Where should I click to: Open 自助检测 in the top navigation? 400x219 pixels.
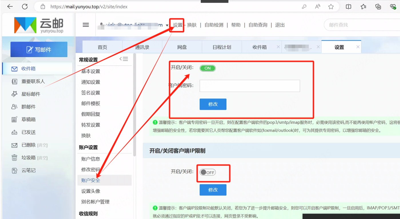click(214, 25)
